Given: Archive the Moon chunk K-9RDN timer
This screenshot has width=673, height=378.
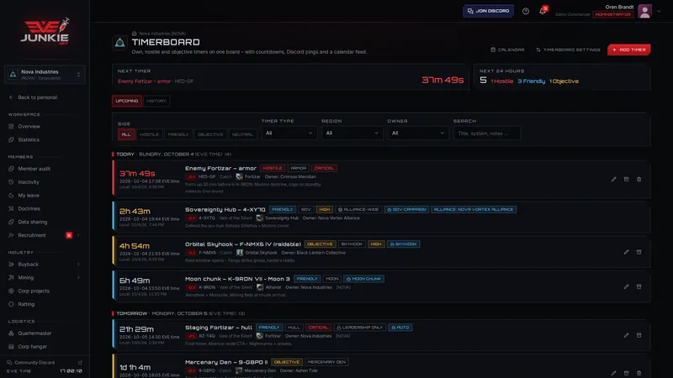Looking at the screenshot, I should [639, 286].
